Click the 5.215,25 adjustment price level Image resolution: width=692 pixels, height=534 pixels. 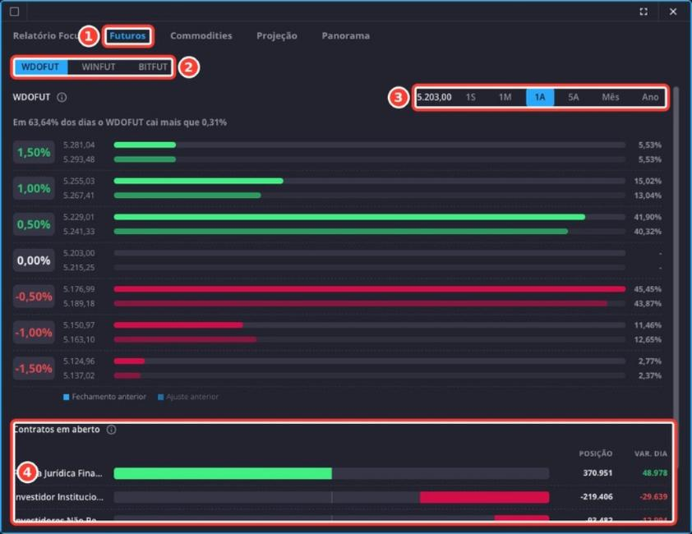coord(79,268)
